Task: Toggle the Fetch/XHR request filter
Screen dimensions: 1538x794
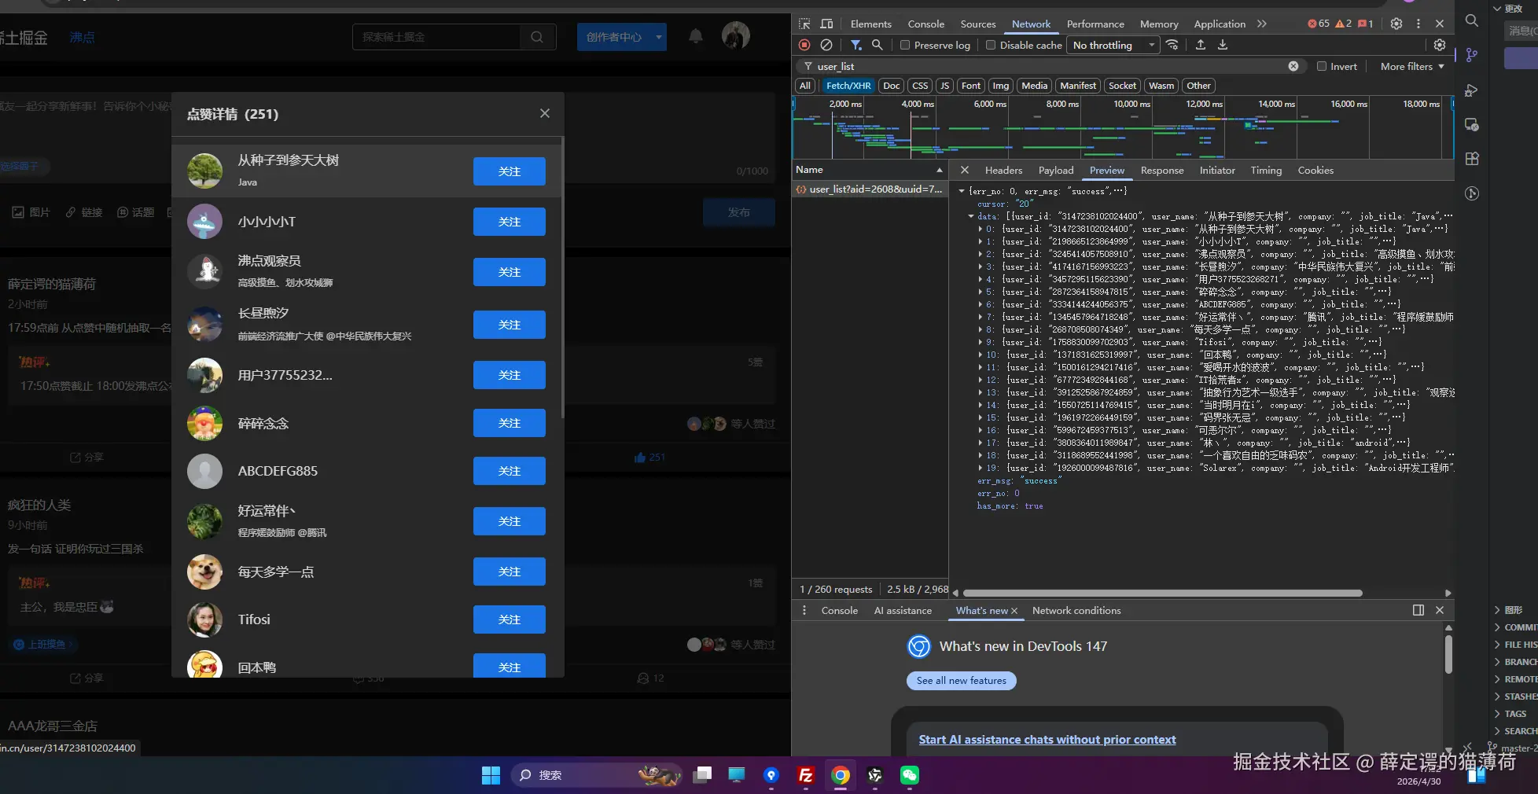Action: click(848, 86)
